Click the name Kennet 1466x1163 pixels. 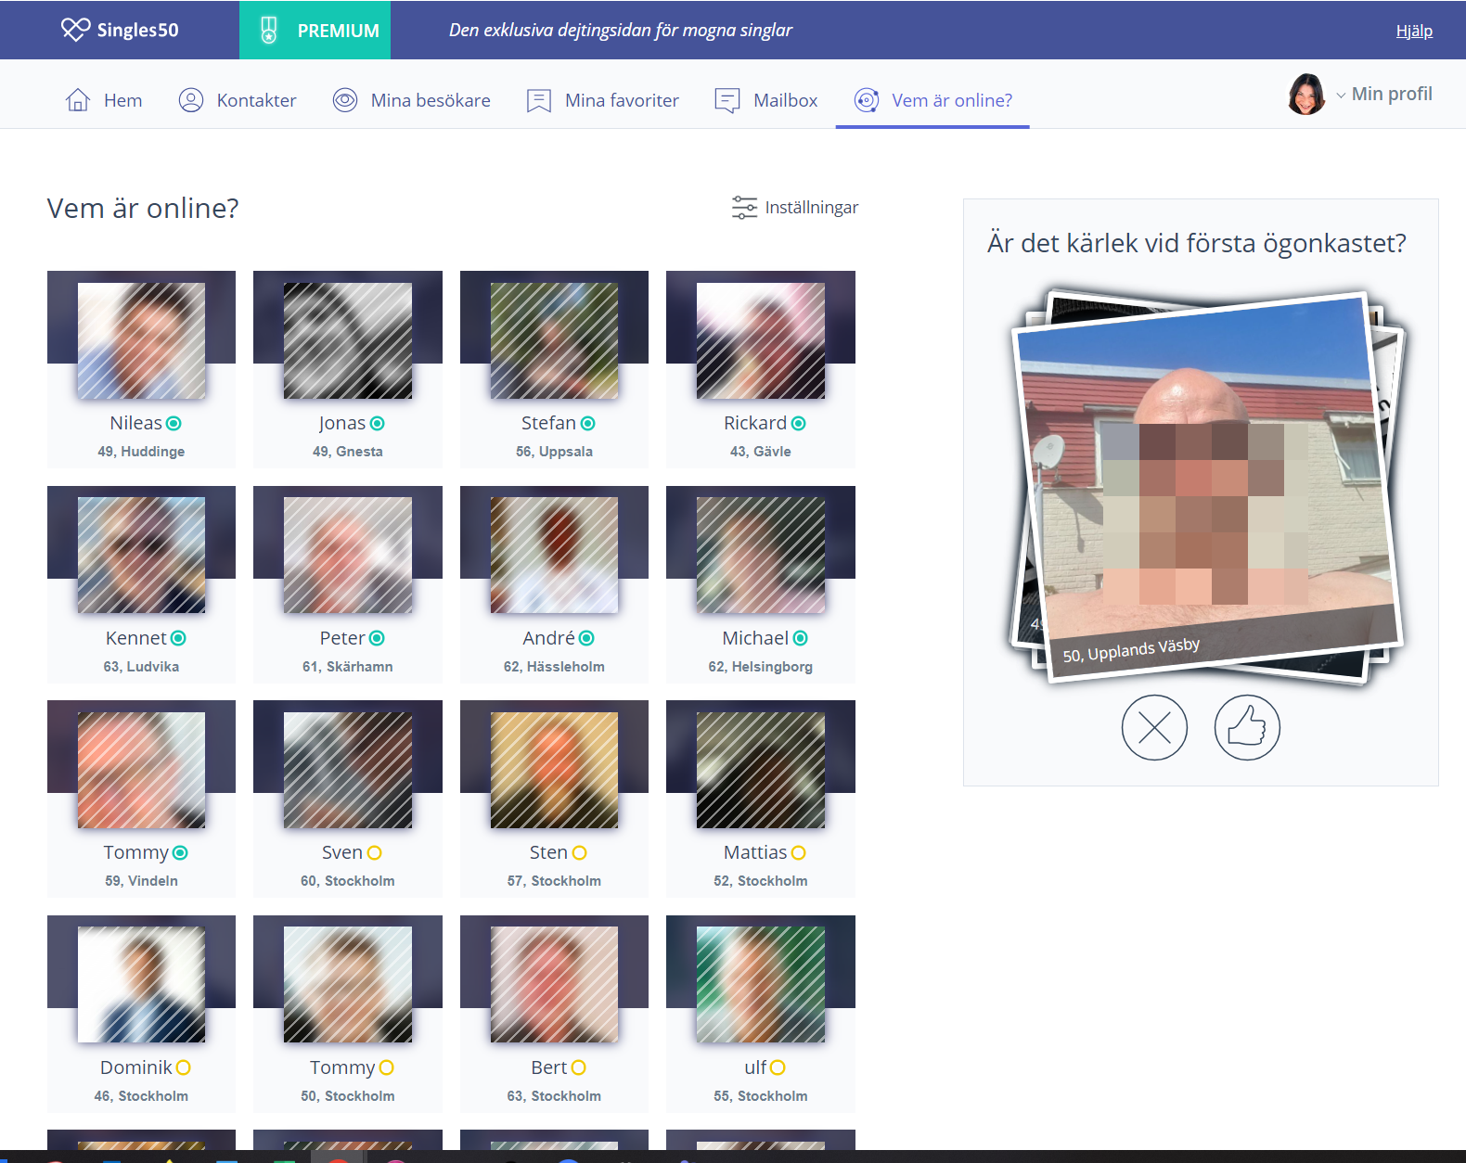pos(135,638)
